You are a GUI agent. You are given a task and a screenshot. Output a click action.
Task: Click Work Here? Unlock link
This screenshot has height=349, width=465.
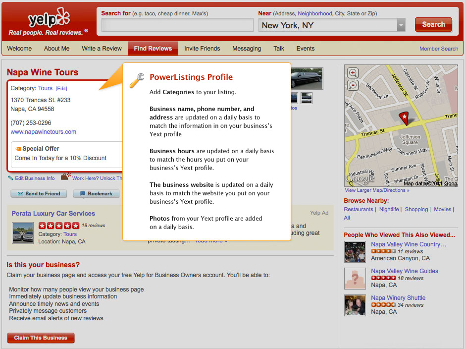click(x=97, y=178)
